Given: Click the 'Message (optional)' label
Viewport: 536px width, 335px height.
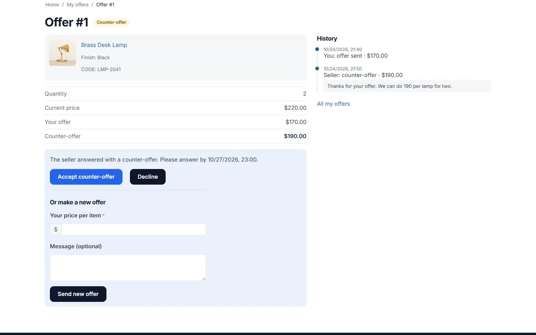Looking at the screenshot, I should click(x=76, y=246).
